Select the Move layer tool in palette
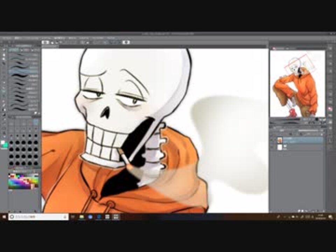The width and height of the screenshot is (336, 252). 4,63
